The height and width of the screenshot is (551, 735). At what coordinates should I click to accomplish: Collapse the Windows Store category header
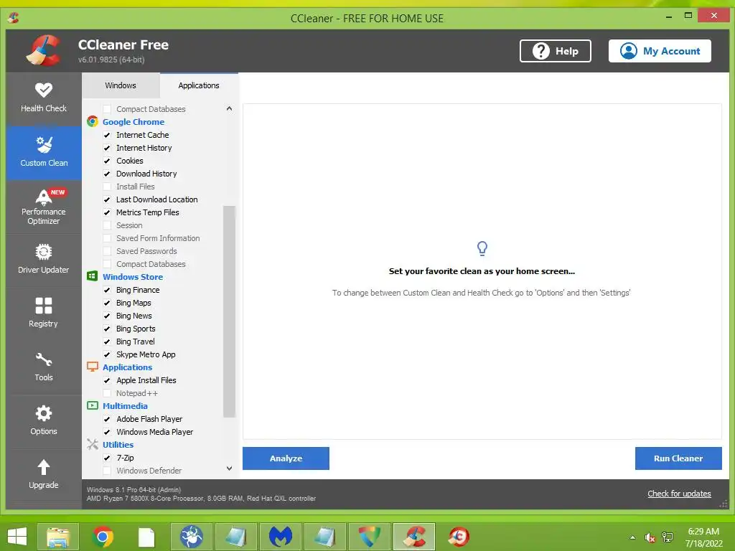pyautogui.click(x=133, y=277)
